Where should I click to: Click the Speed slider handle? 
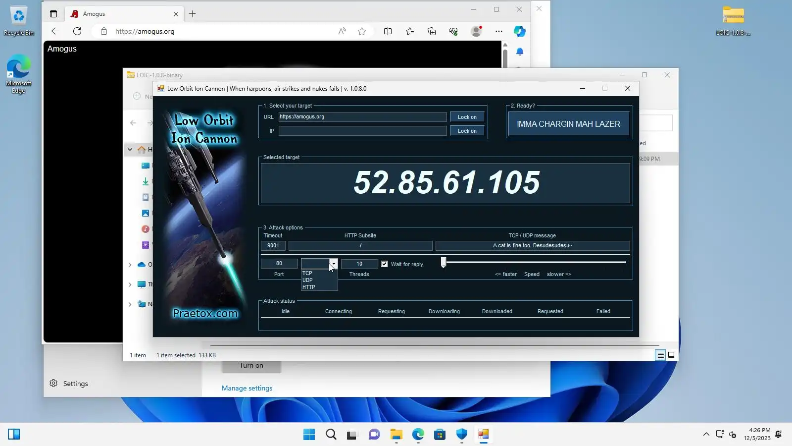pos(444,262)
